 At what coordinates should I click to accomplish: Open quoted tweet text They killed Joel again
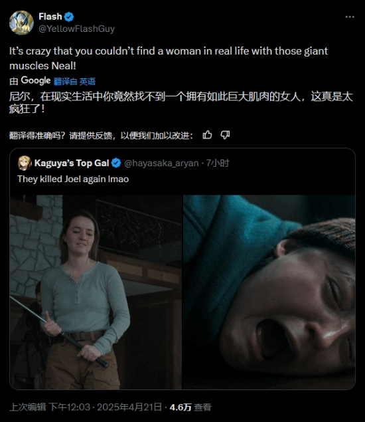(73, 179)
